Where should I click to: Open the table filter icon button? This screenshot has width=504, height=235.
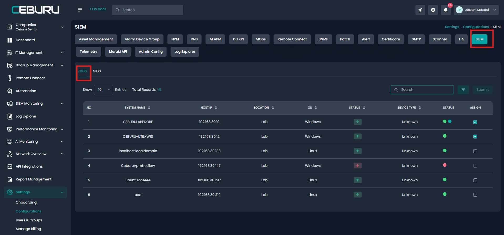pos(463,90)
